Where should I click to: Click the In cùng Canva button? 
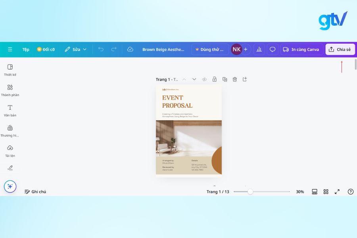tap(301, 49)
